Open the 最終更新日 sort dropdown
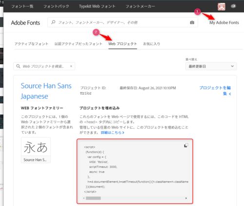 coord(211,66)
